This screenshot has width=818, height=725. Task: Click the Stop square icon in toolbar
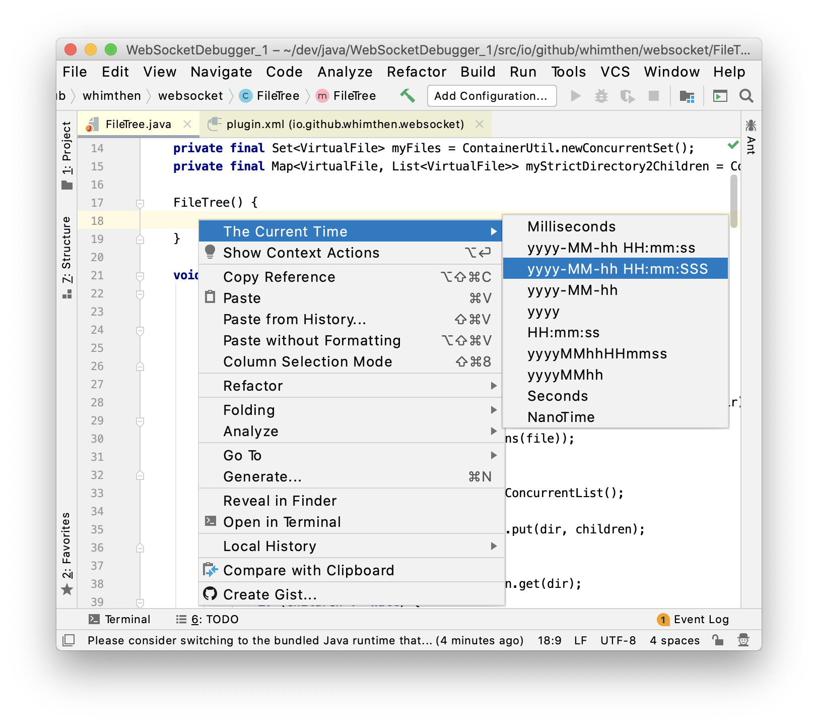(x=654, y=96)
